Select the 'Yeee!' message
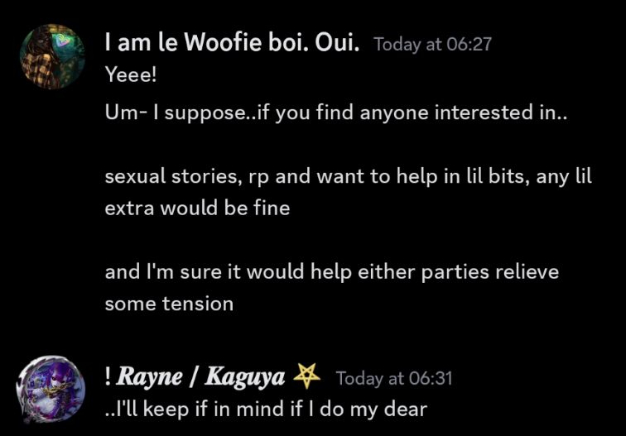Image resolution: width=626 pixels, height=436 pixels. (131, 74)
